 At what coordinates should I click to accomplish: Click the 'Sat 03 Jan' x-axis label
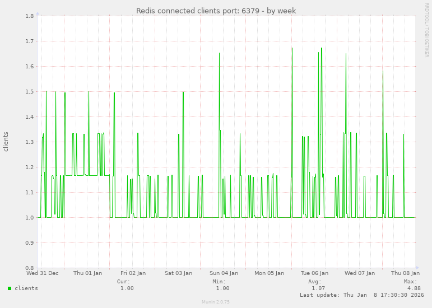[x=179, y=273]
